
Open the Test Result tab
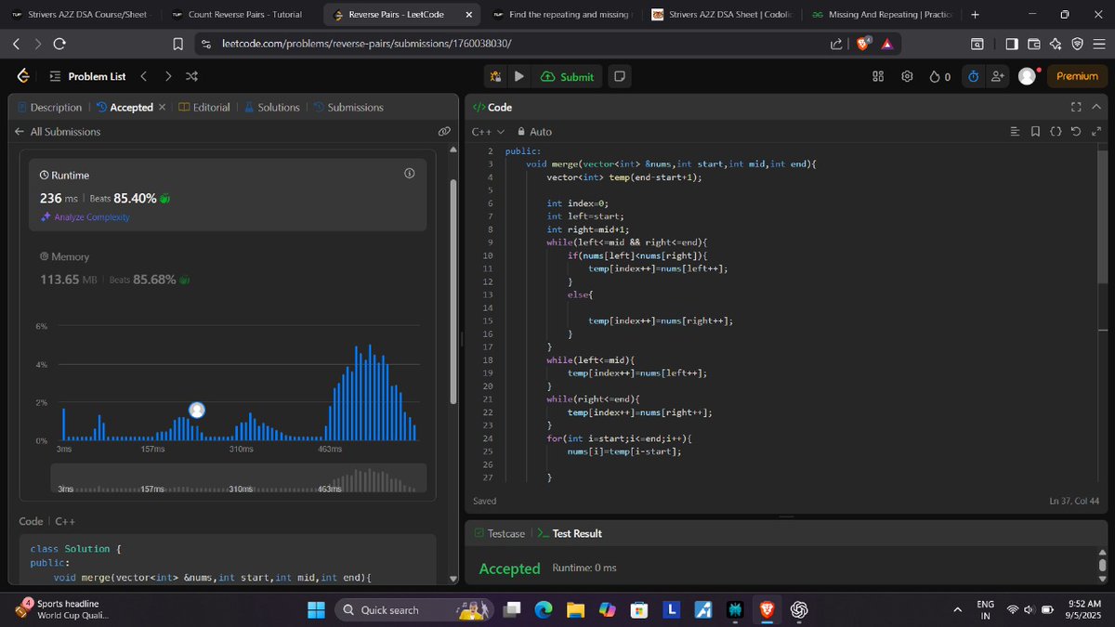(x=570, y=533)
